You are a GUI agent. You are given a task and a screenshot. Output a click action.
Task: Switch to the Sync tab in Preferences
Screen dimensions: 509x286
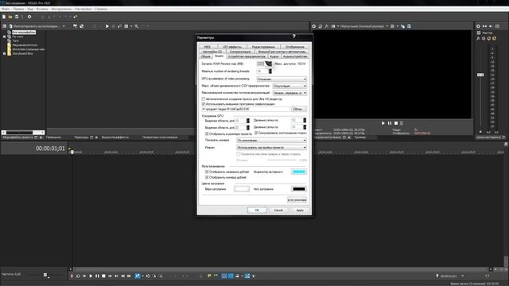[240, 52]
